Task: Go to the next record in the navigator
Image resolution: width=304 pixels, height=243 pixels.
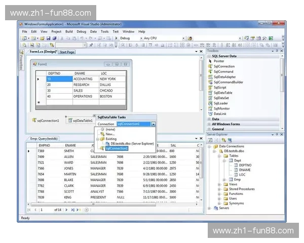Action: [x=66, y=210]
